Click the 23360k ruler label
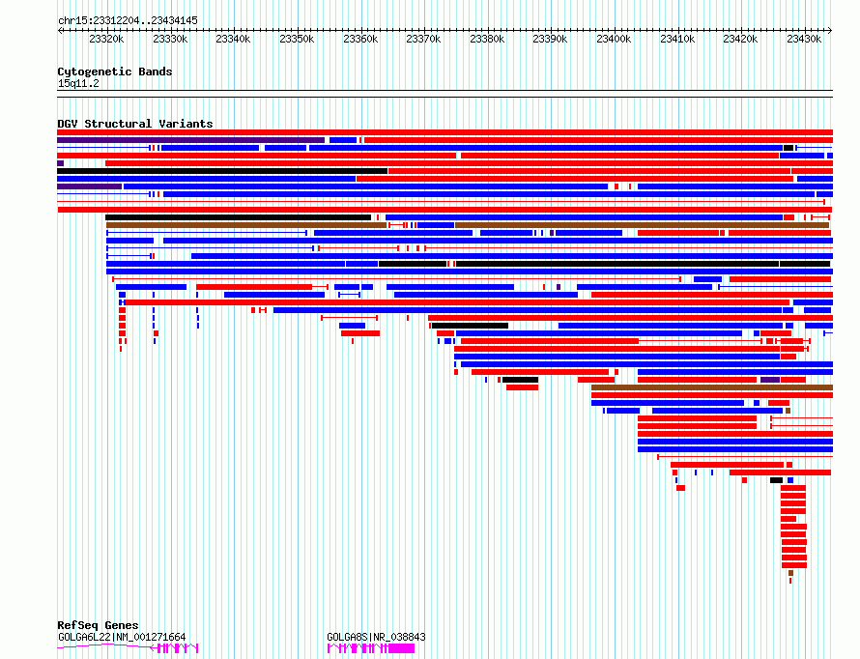The width and height of the screenshot is (860, 659). (360, 40)
